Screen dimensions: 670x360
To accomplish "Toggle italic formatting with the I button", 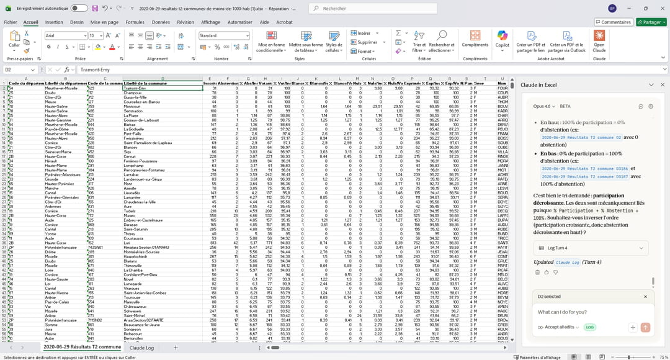I will coord(58,47).
